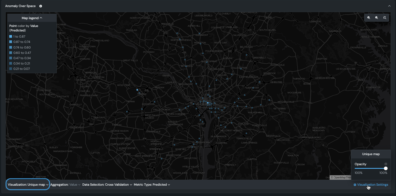Click info icon beside Anomaly Over Space
Viewport: 396px width, 196px height.
click(41, 6)
